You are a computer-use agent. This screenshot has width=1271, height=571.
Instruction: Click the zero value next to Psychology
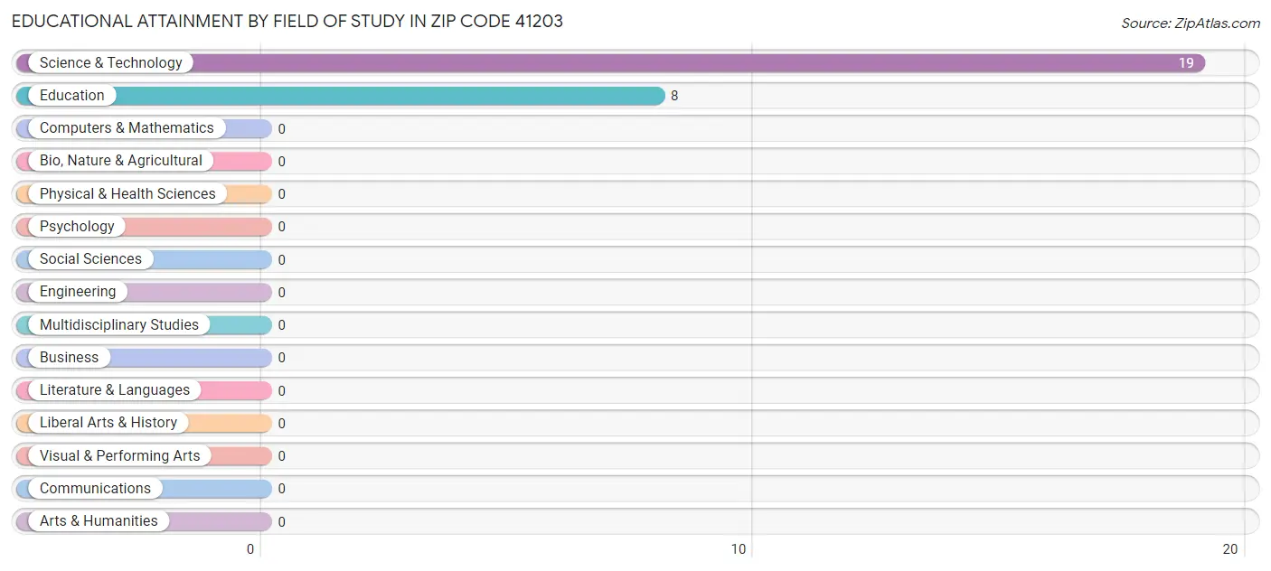click(x=282, y=227)
